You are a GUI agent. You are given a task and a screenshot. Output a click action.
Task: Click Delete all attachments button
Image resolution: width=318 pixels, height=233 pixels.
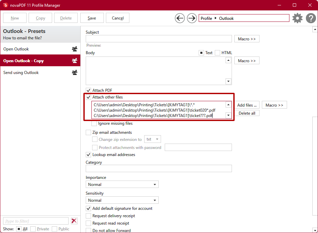click(x=247, y=113)
